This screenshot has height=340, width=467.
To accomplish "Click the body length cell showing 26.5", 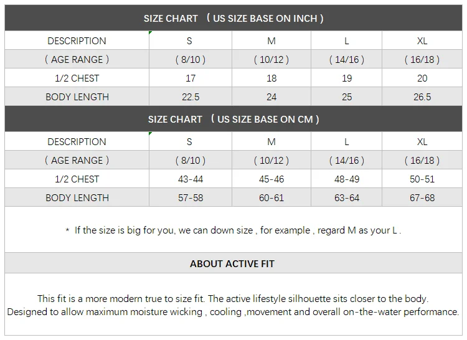I will 422,97.
